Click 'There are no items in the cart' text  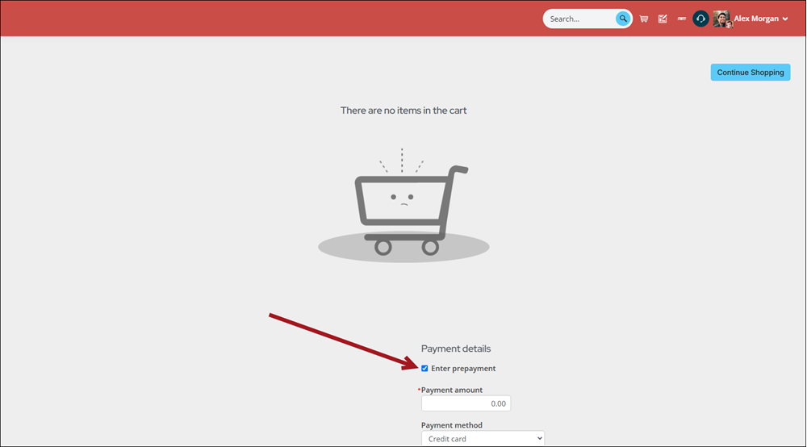tap(403, 110)
